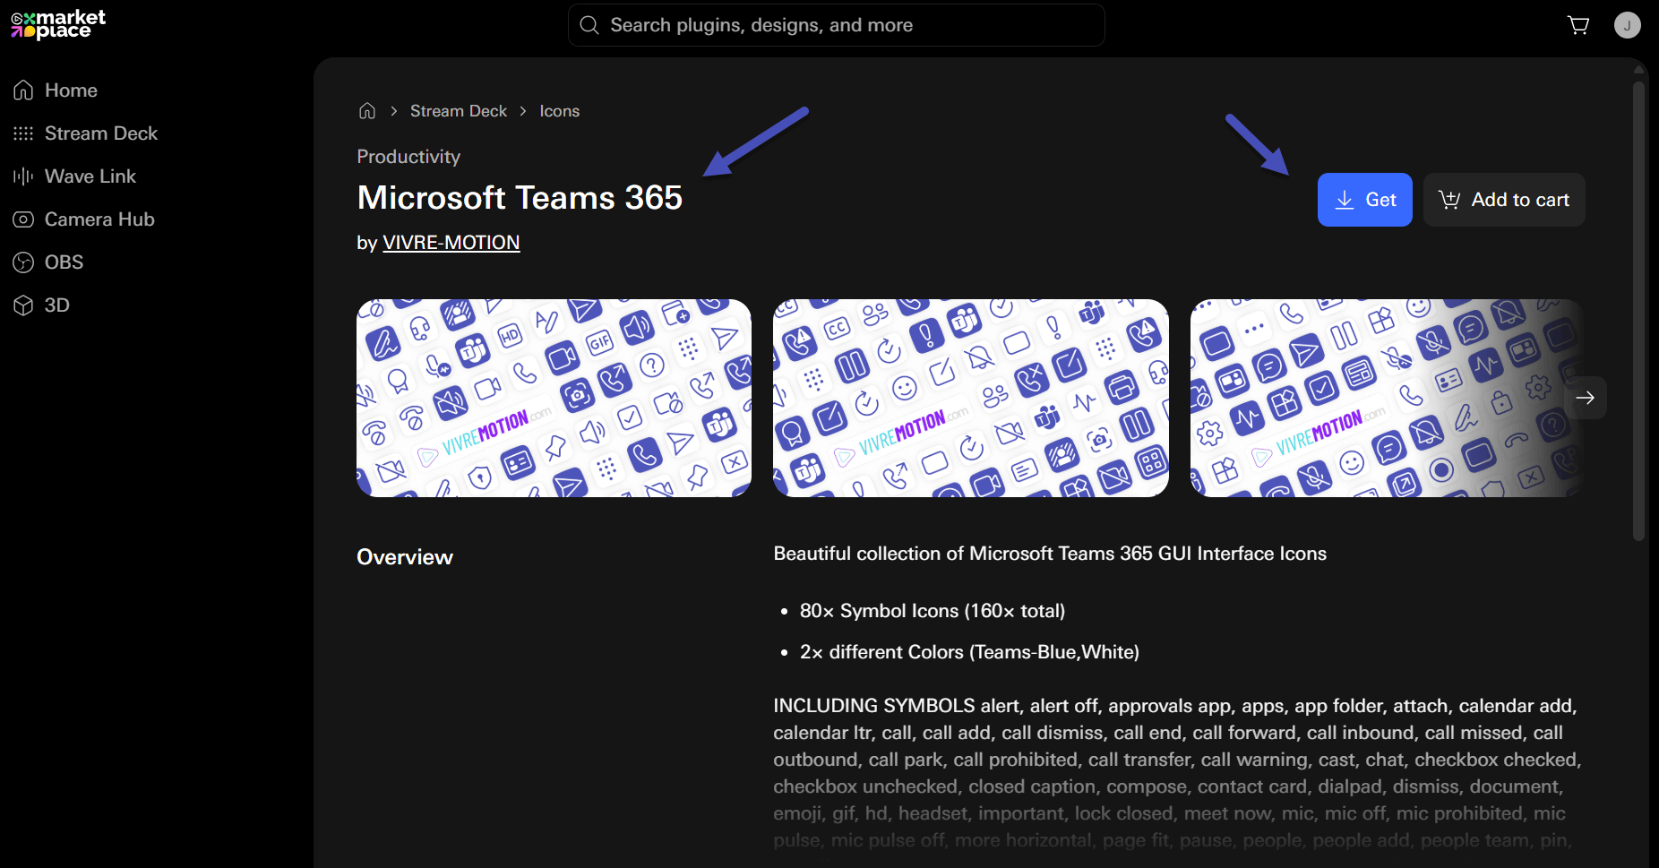Click the Add to cart button
Screen dimensions: 1659x868
[1503, 199]
